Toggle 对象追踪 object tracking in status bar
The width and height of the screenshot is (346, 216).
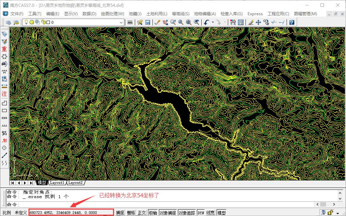(187, 213)
